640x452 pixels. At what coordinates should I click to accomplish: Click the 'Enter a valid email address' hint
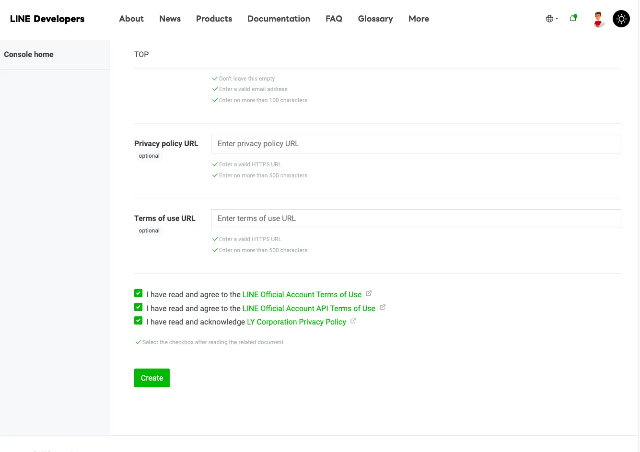[x=253, y=89]
